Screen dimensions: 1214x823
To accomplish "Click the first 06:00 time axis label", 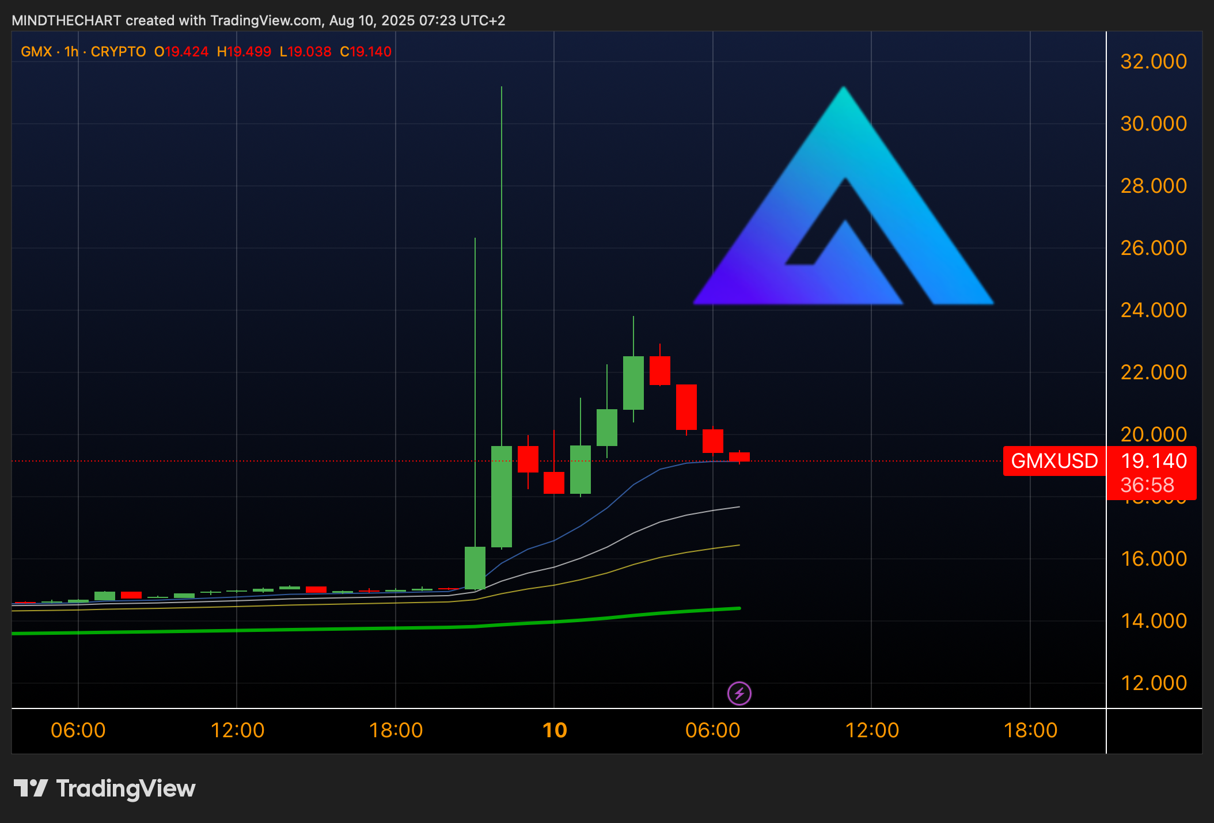I will 78,730.
